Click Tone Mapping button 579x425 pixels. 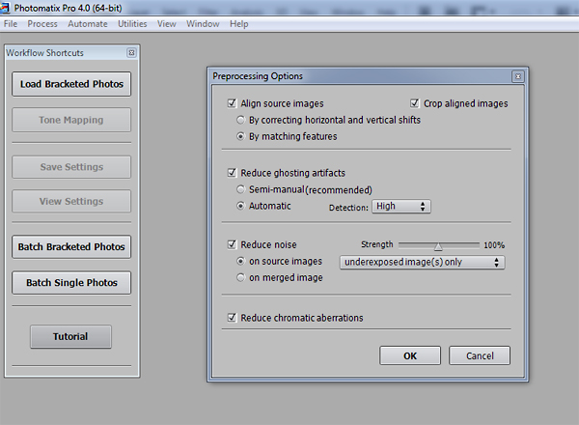click(x=71, y=120)
